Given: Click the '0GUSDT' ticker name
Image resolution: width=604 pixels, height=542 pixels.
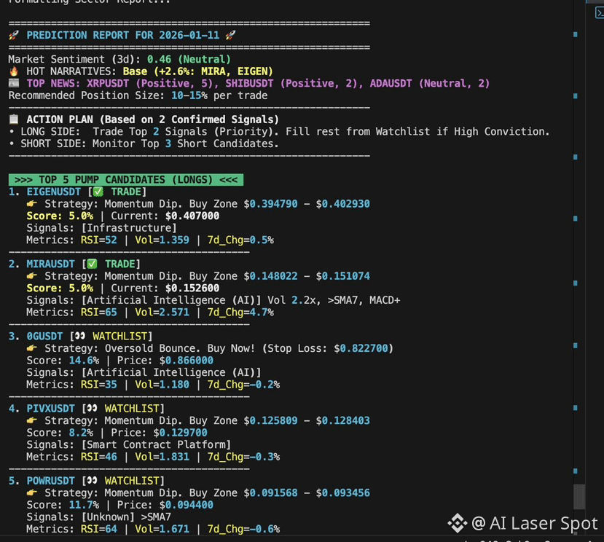Looking at the screenshot, I should 44,337.
